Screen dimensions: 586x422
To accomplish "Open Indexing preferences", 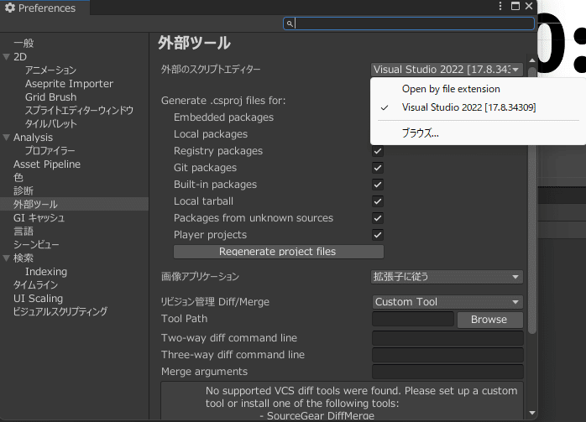I will (x=46, y=272).
